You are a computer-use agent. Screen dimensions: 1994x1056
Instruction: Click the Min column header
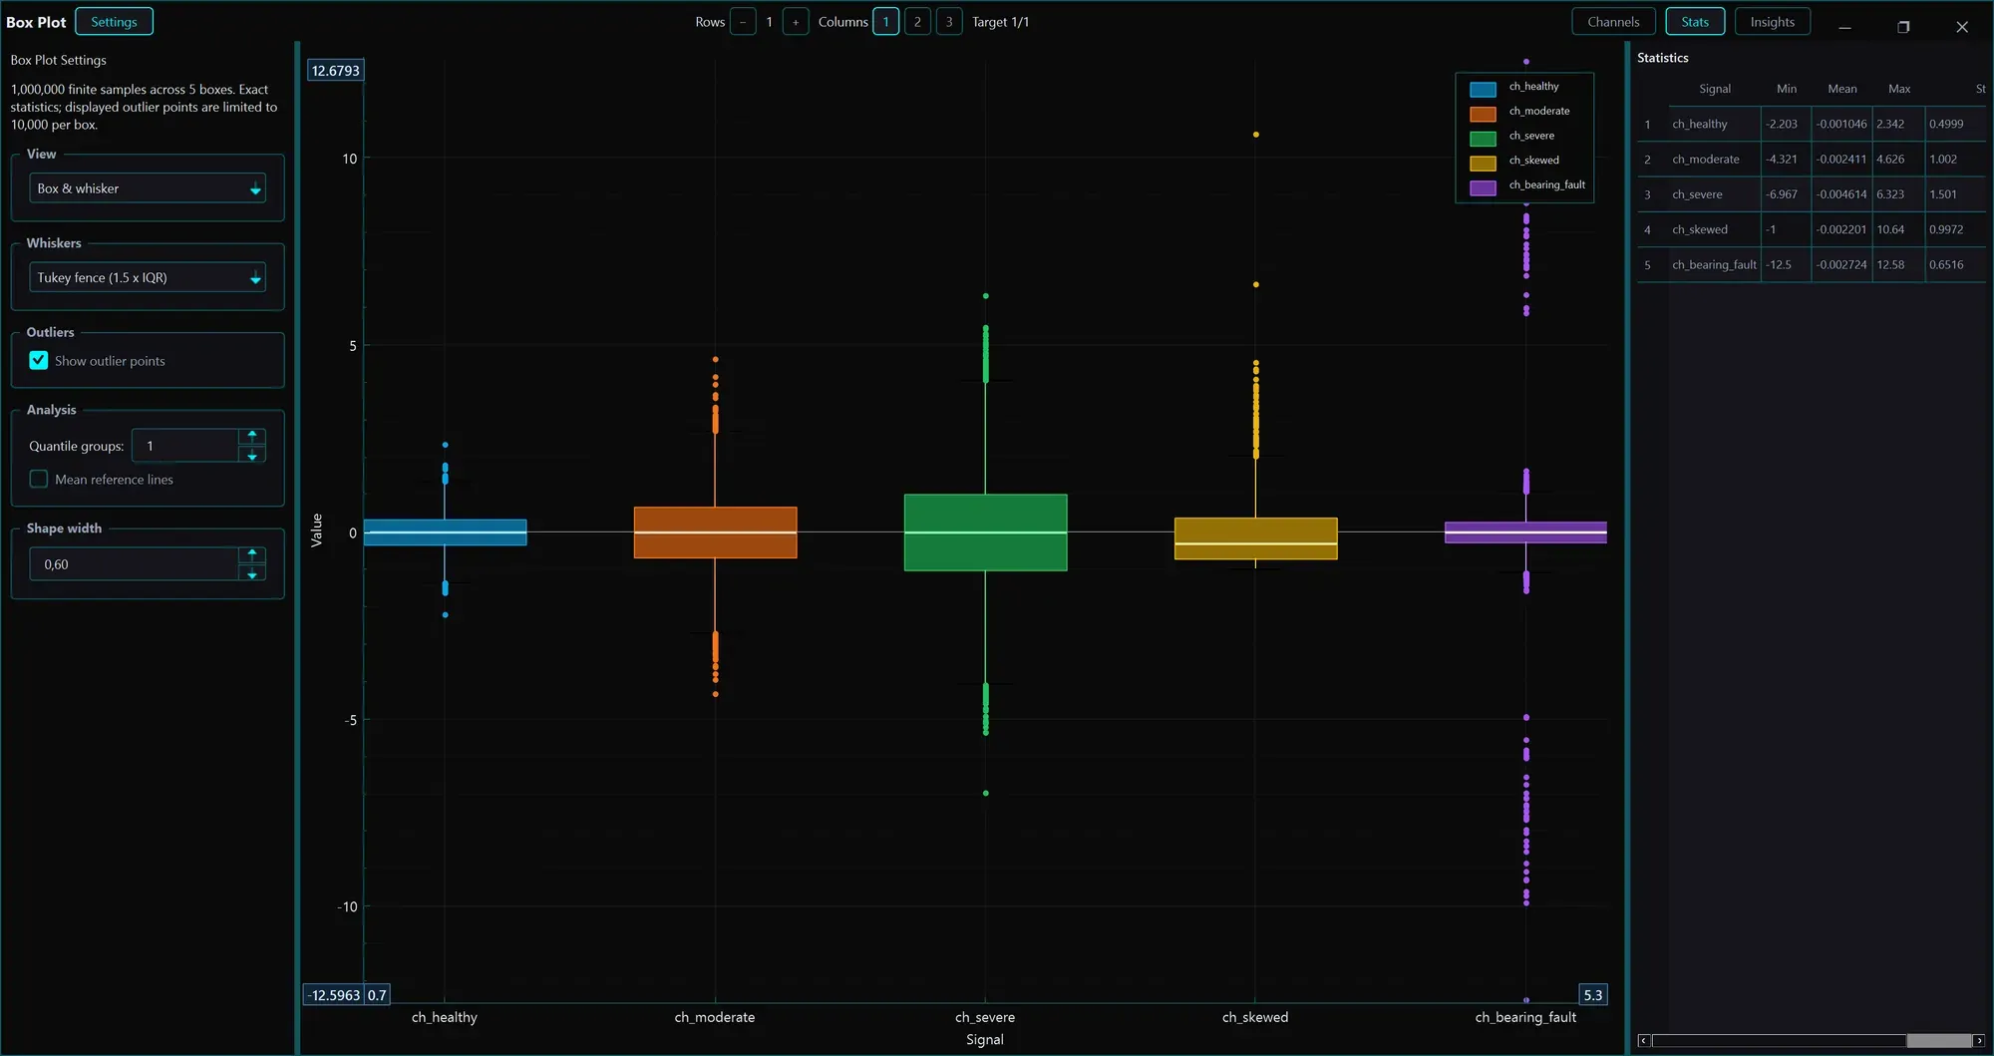pos(1786,89)
